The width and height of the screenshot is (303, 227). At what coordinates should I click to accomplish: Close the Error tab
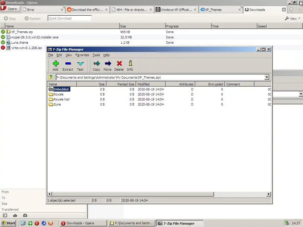[62, 10]
